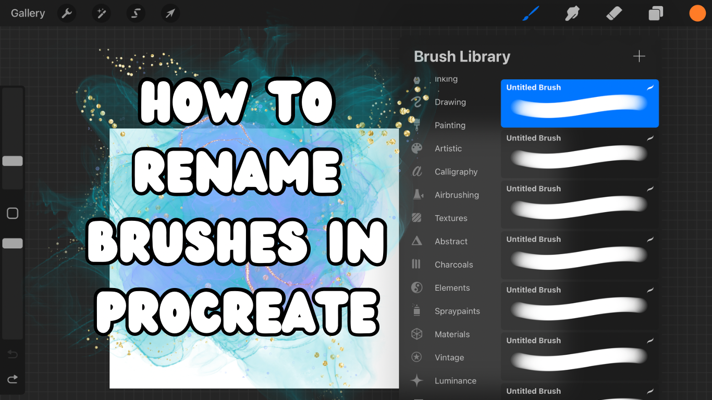Viewport: 712px width, 400px height.
Task: Select the Transform arrow tool
Action: tap(169, 13)
